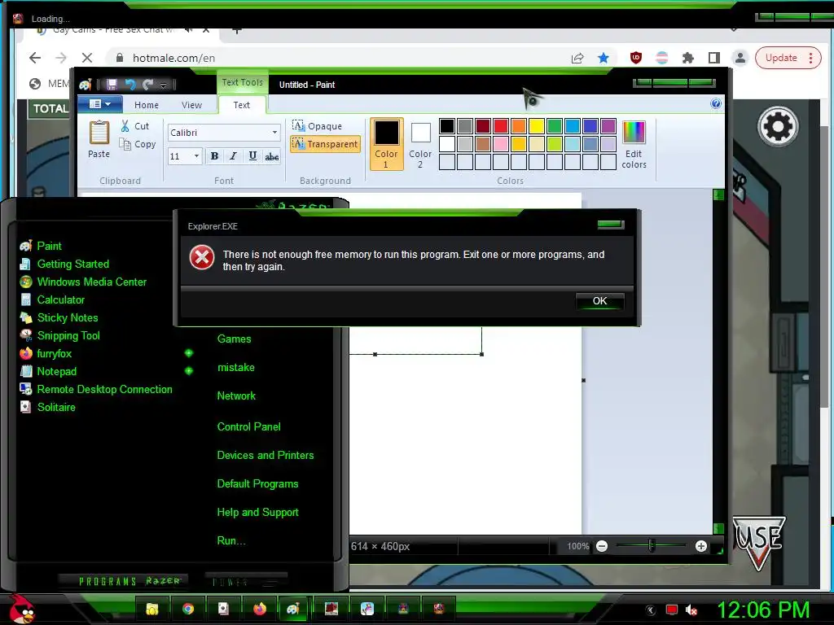The height and width of the screenshot is (625, 834).
Task: Click the Save icon in Paint title bar
Action: click(112, 85)
